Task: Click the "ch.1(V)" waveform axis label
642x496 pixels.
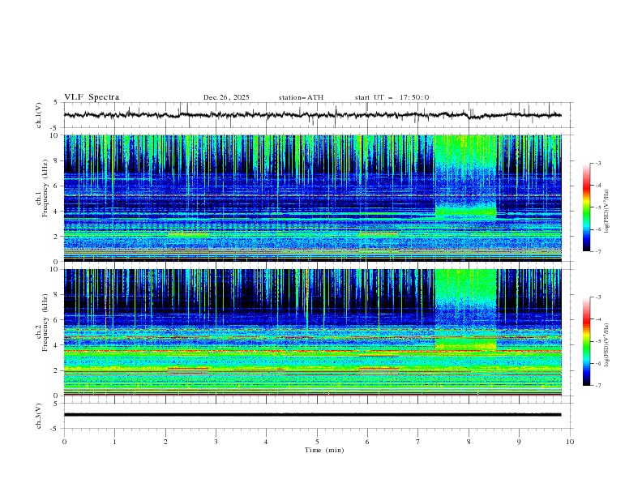Action: pyautogui.click(x=39, y=115)
